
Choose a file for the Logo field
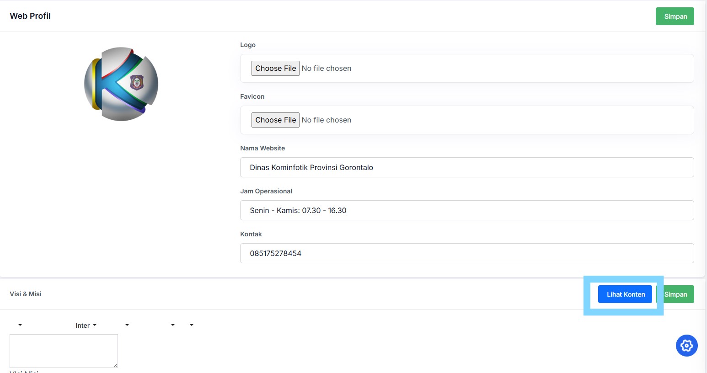(275, 68)
